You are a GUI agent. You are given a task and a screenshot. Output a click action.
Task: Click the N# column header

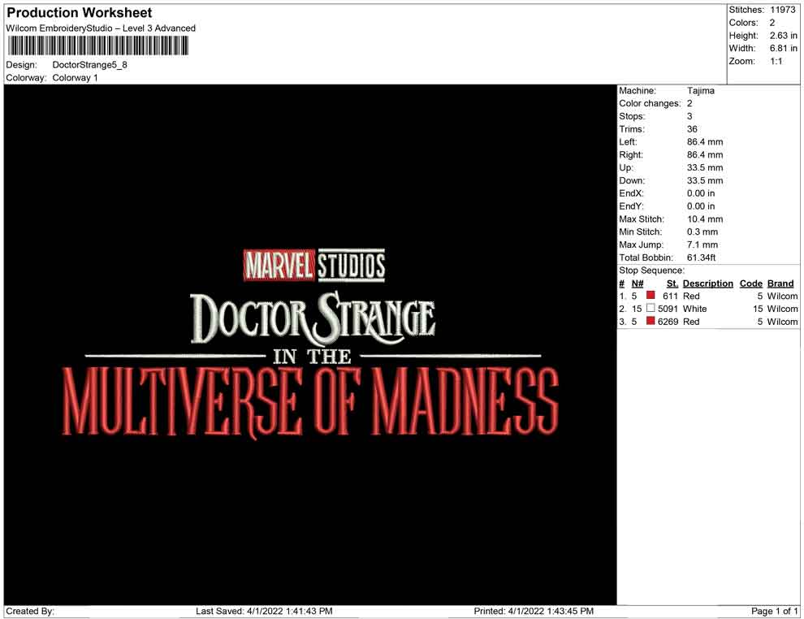638,284
